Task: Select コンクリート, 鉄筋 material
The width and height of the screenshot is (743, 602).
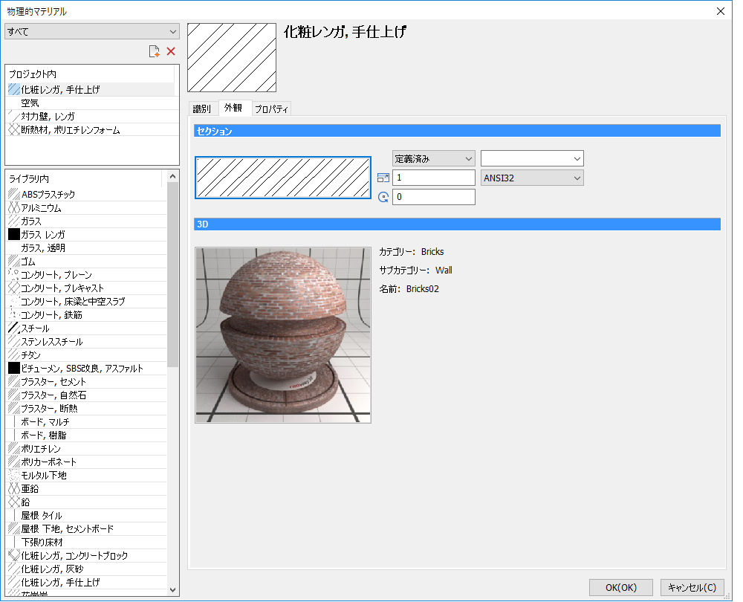Action: click(87, 314)
